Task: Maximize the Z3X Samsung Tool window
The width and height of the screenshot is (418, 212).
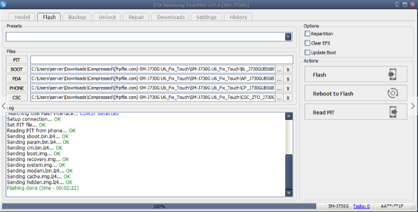Action: [405, 5]
